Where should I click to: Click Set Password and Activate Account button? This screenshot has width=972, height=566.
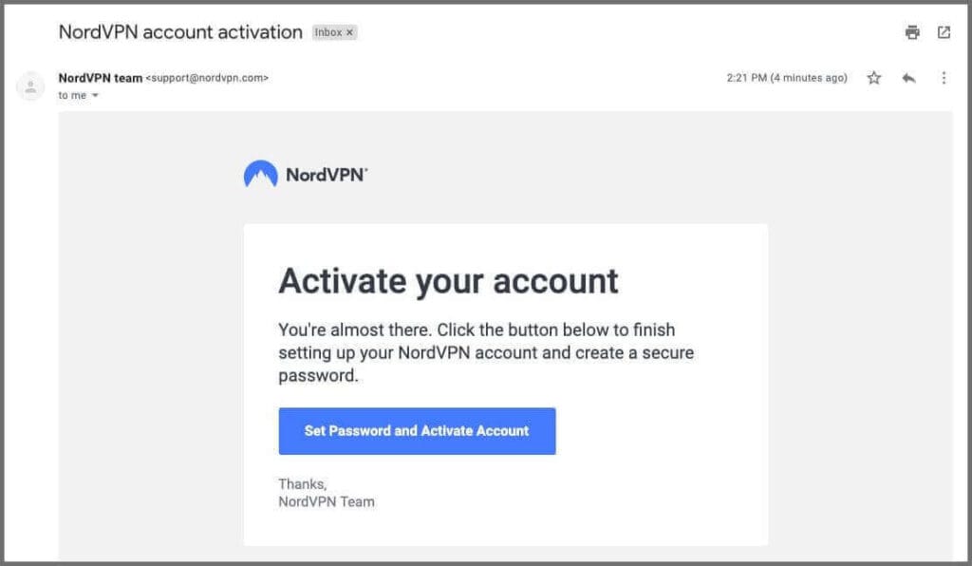pyautogui.click(x=417, y=431)
